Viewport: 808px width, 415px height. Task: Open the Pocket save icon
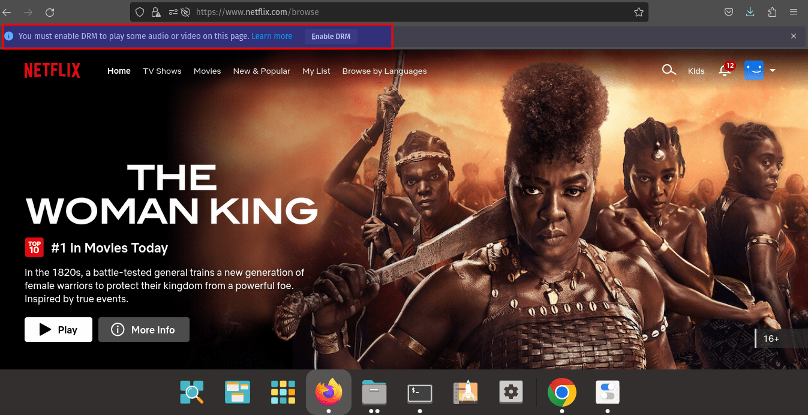729,12
